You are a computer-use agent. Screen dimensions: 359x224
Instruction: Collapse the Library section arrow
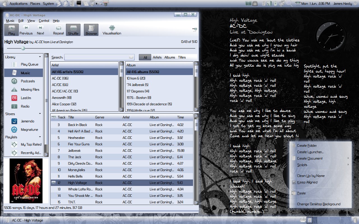point(40,57)
